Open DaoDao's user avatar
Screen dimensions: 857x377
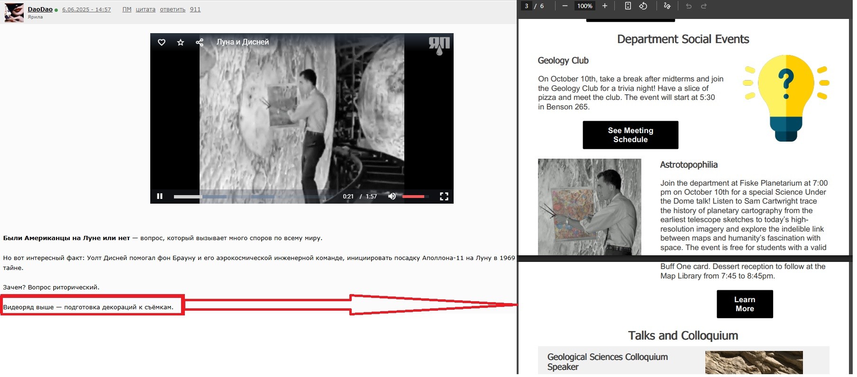pyautogui.click(x=14, y=13)
